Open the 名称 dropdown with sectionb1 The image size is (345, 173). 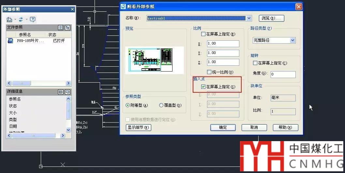pyautogui.click(x=249, y=19)
